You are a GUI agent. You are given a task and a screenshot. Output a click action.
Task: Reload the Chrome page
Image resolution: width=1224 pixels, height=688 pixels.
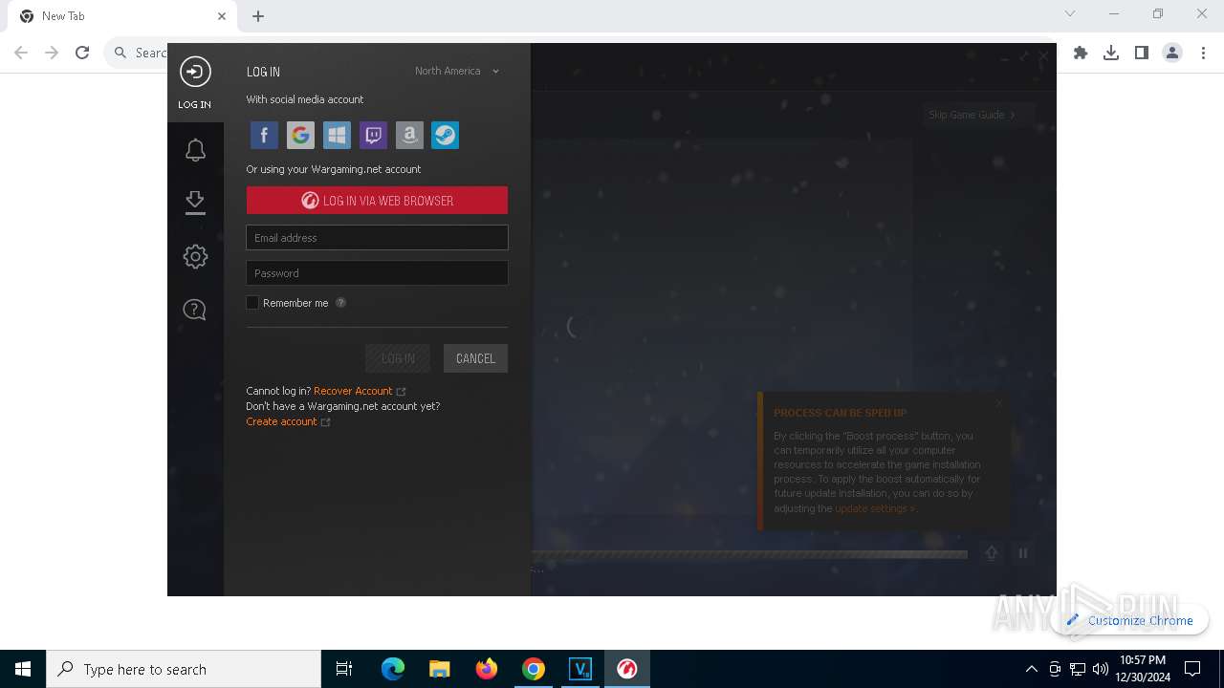pos(82,53)
